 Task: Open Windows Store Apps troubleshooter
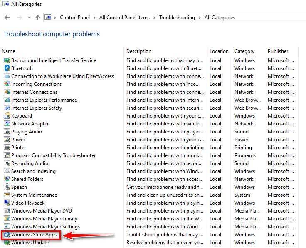click(x=34, y=235)
